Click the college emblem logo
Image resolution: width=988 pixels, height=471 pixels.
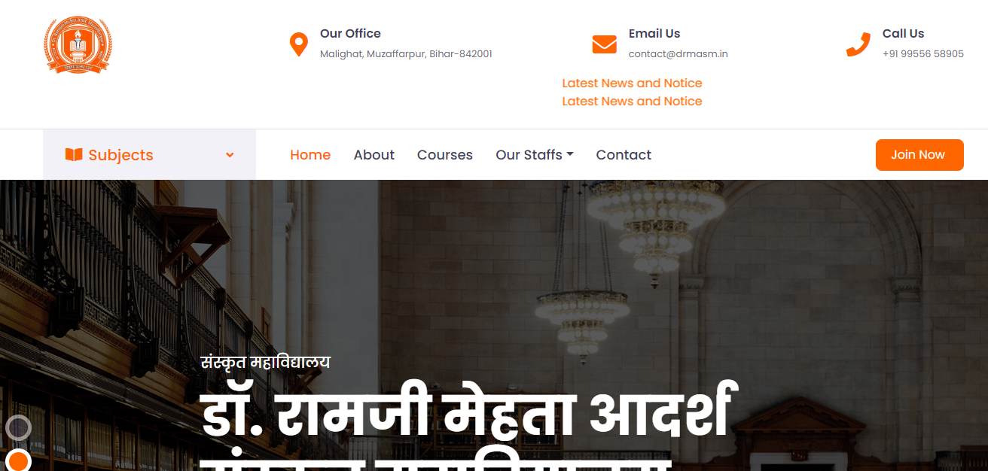tap(78, 45)
